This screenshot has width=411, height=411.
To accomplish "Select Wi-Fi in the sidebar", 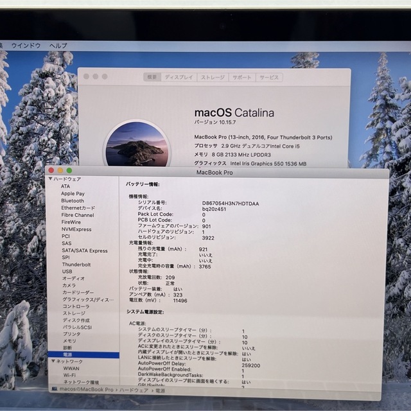I will click(69, 375).
